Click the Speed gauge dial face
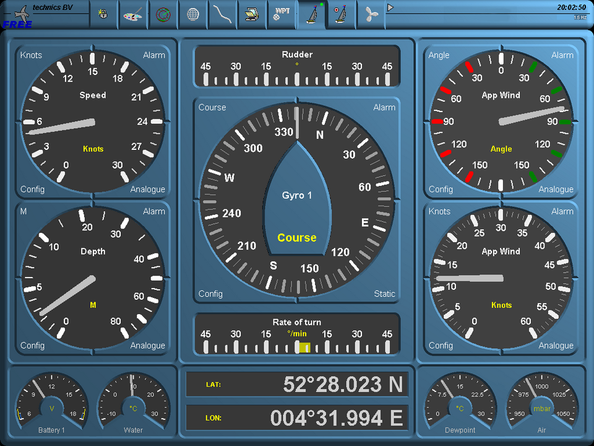 (x=92, y=122)
